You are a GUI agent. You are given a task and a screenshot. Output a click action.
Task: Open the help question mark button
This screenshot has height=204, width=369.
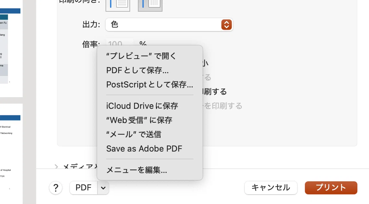(56, 188)
